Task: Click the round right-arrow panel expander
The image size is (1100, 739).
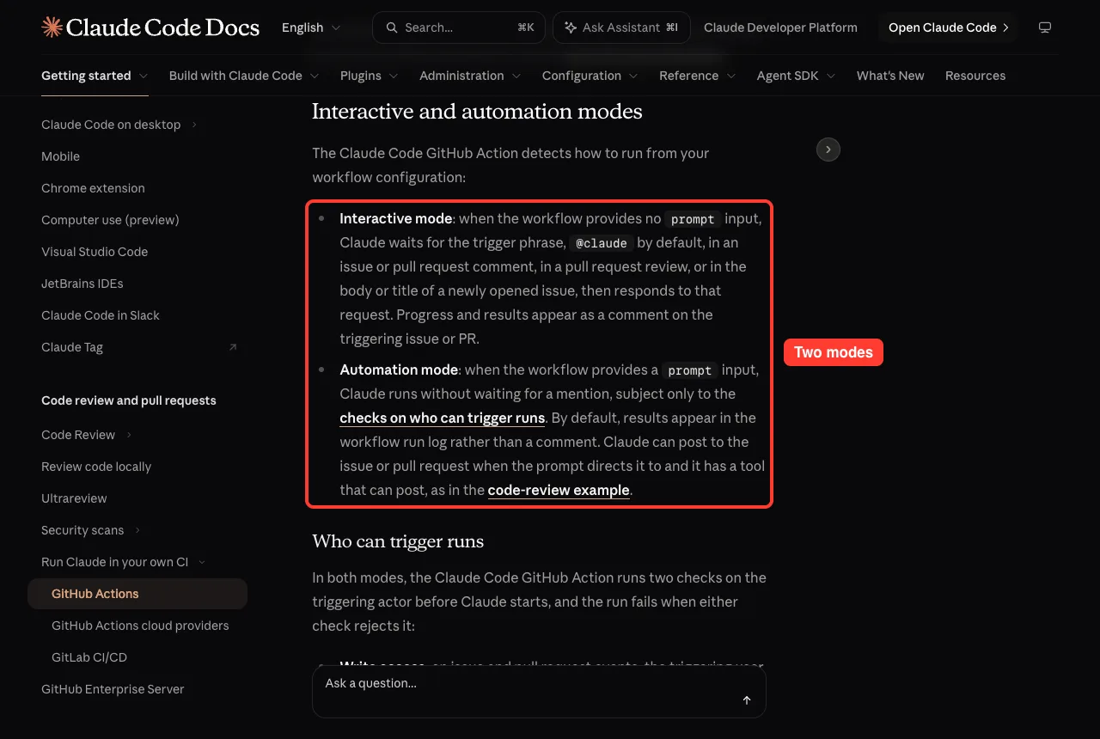Action: coord(828,150)
